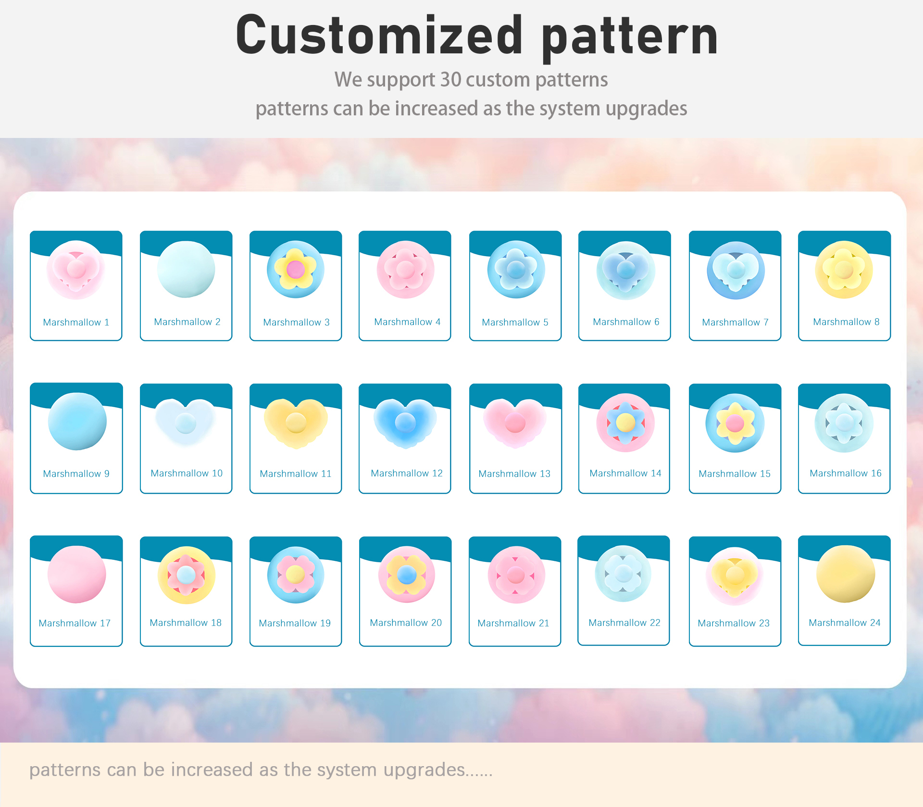The height and width of the screenshot is (807, 923).
Task: Click the Marshmallow 7 heart on blue icon
Action: 736,270
